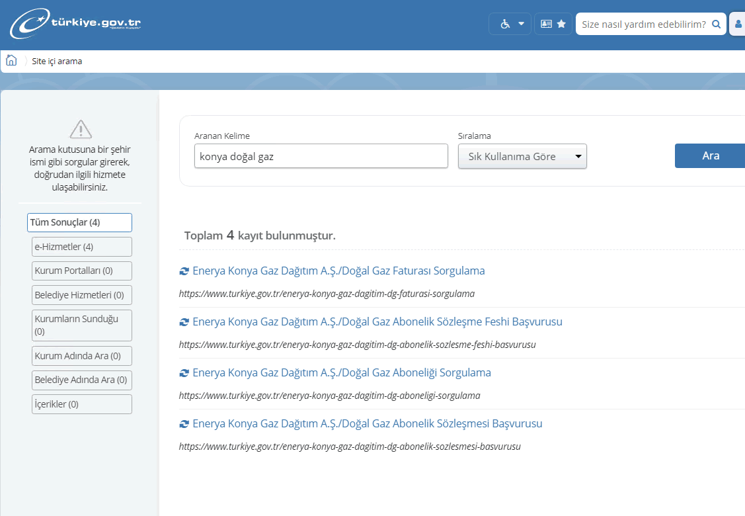Image resolution: width=745 pixels, height=516 pixels.
Task: Expand the accessibility dropdown arrow
Action: coord(521,24)
